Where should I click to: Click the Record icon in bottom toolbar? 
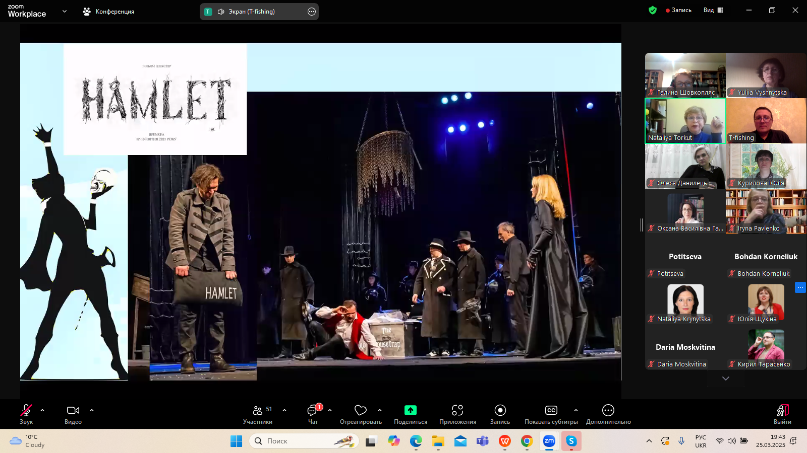[x=500, y=411]
